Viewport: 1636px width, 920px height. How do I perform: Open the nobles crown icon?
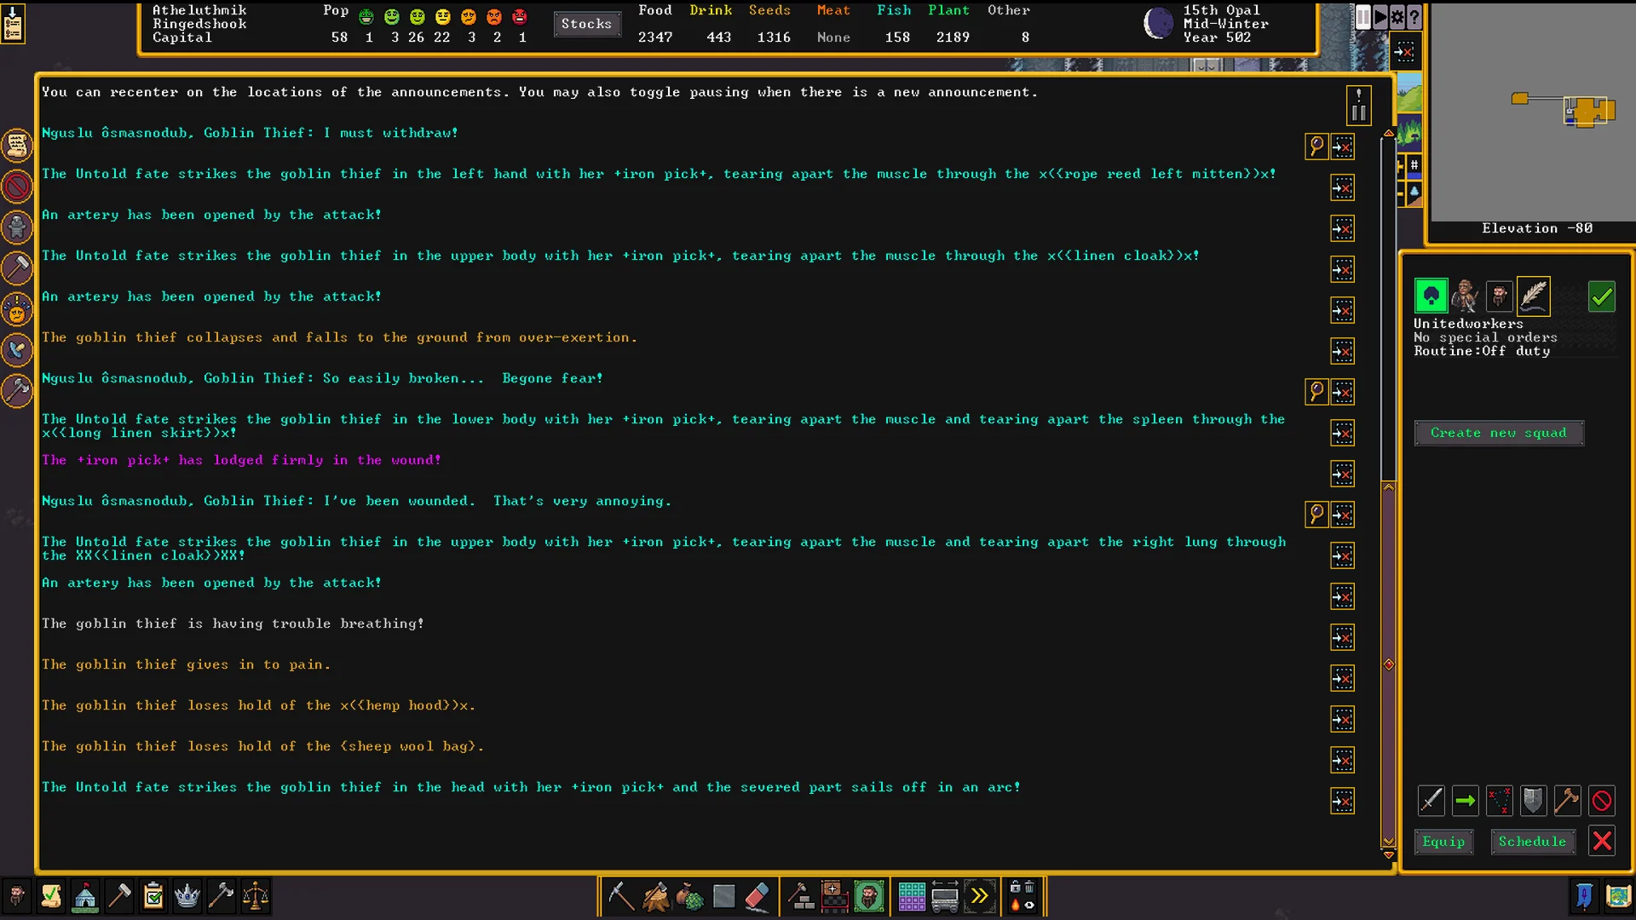click(x=187, y=896)
